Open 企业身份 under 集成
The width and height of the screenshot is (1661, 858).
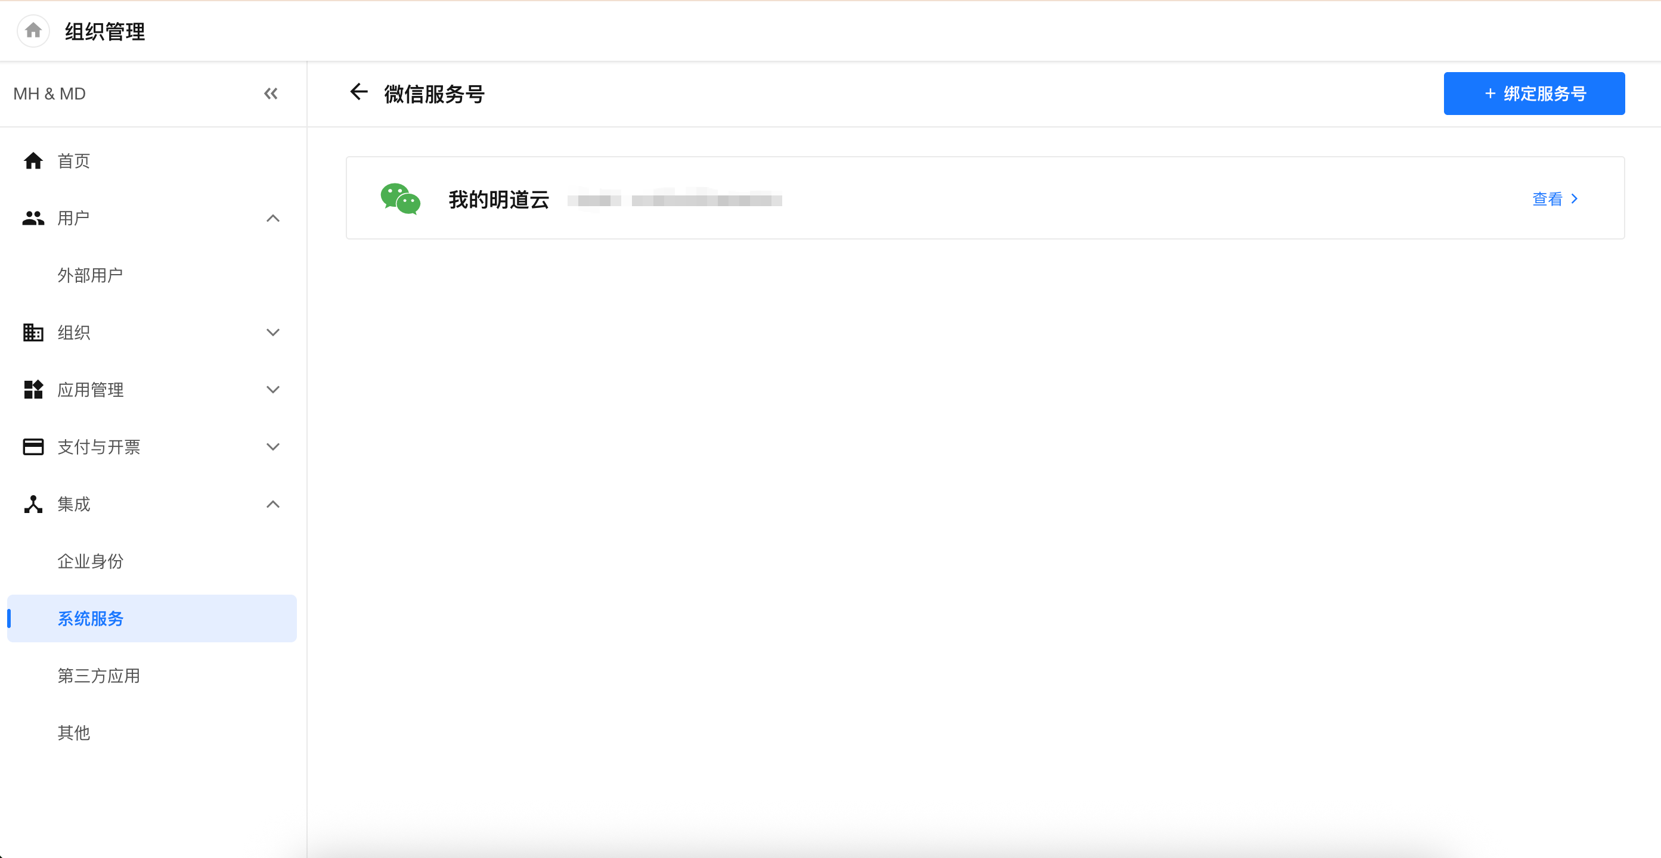click(x=90, y=561)
